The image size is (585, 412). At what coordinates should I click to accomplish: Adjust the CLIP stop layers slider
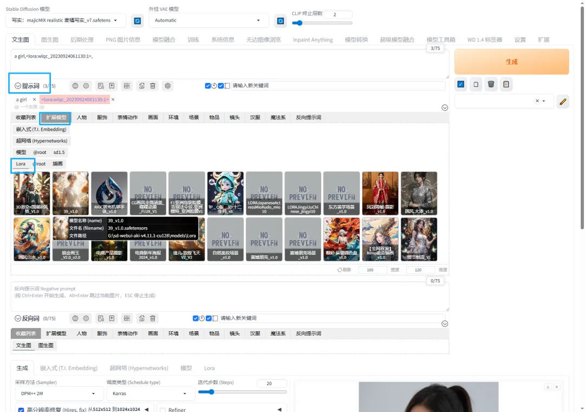click(x=322, y=23)
